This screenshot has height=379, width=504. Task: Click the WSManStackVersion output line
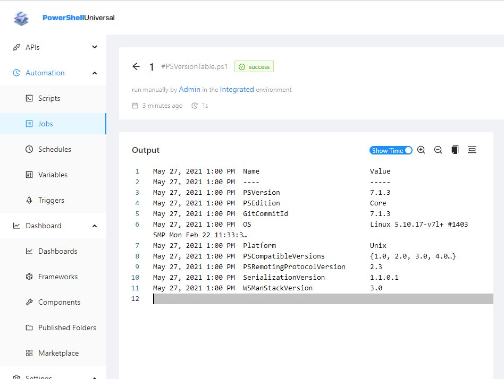pyautogui.click(x=323, y=288)
